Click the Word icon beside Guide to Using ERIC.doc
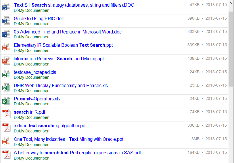The width and height of the screenshot is (234, 163). pyautogui.click(x=6, y=21)
